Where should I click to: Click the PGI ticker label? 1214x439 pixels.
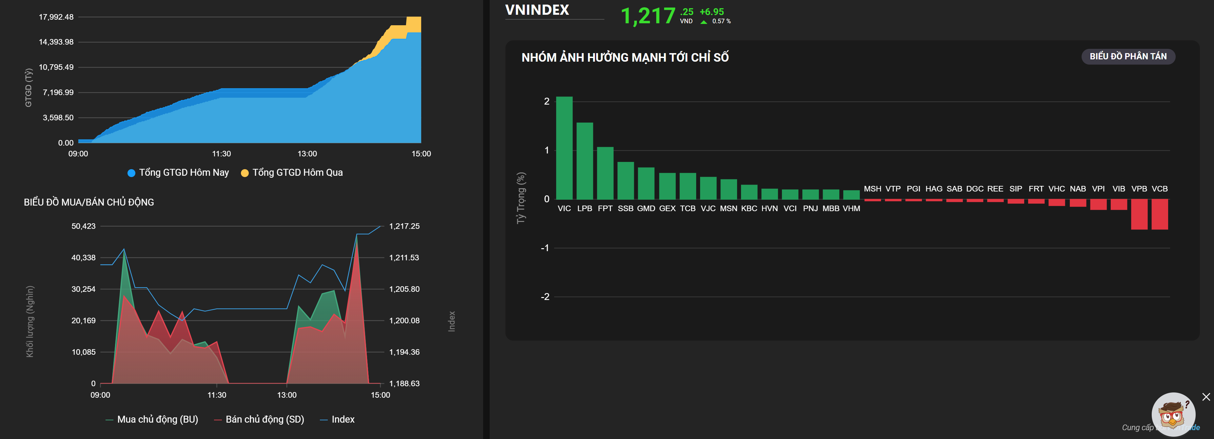pos(913,189)
